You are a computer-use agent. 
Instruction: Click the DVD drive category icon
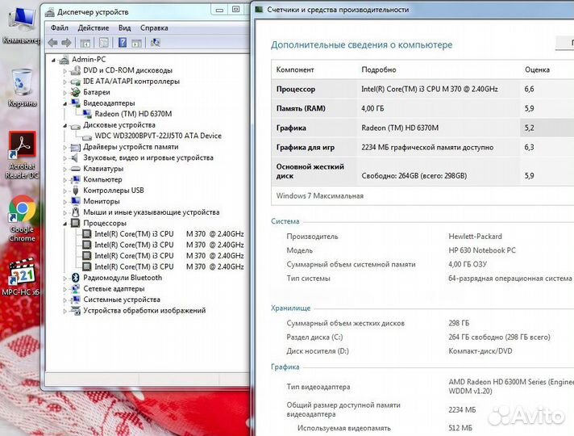pos(76,70)
